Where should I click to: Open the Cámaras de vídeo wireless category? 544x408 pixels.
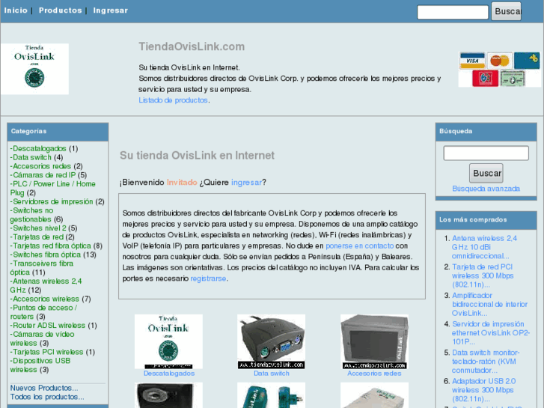pos(42,338)
